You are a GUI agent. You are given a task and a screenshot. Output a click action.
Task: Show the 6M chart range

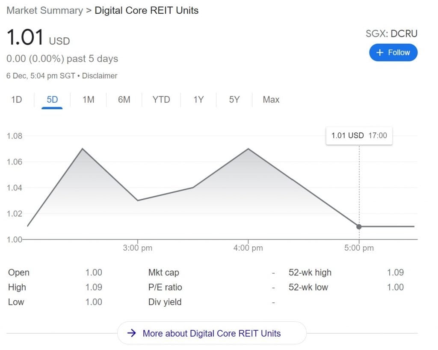coord(124,99)
